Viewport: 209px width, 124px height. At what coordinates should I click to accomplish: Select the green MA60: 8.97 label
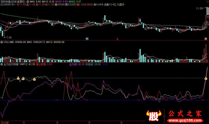tap(75, 2)
